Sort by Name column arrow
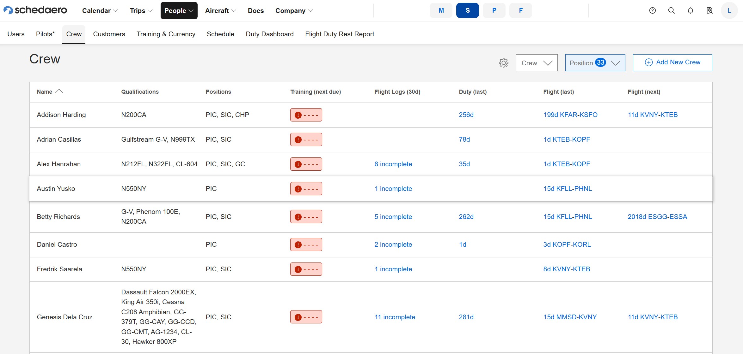Screen dimensions: 743x354 pyautogui.click(x=59, y=91)
